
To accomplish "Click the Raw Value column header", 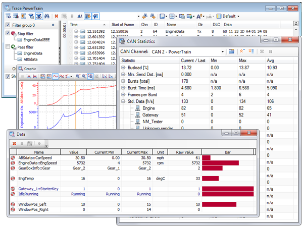I will [x=186, y=151].
